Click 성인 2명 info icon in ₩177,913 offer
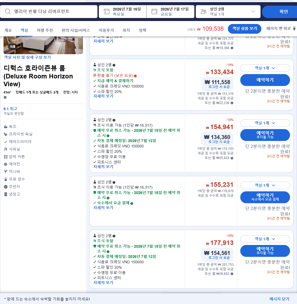Screen dimensions: 297x304 tap(114, 236)
